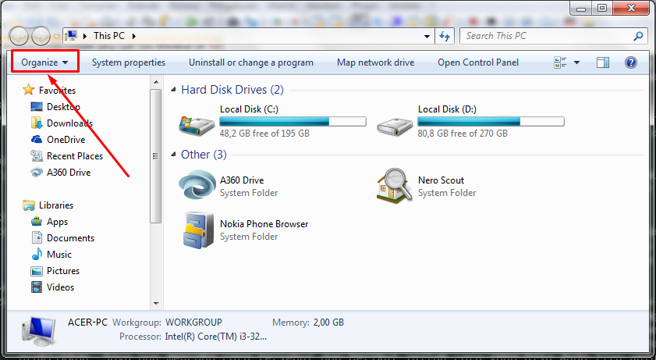Click the Local Disk (C:) usage bar

293,122
